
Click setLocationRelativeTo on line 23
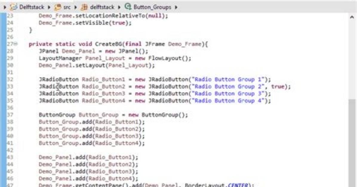(x=110, y=16)
